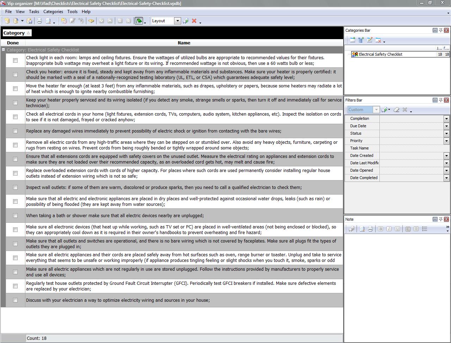The width and height of the screenshot is (451, 343).
Task: Click the Print icon in main toolbar
Action: click(39, 21)
